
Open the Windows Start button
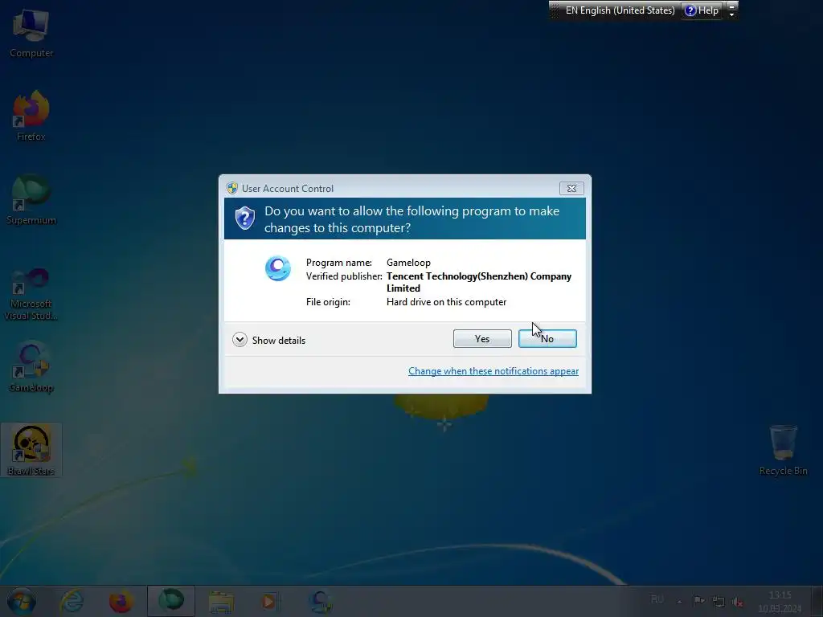click(21, 601)
